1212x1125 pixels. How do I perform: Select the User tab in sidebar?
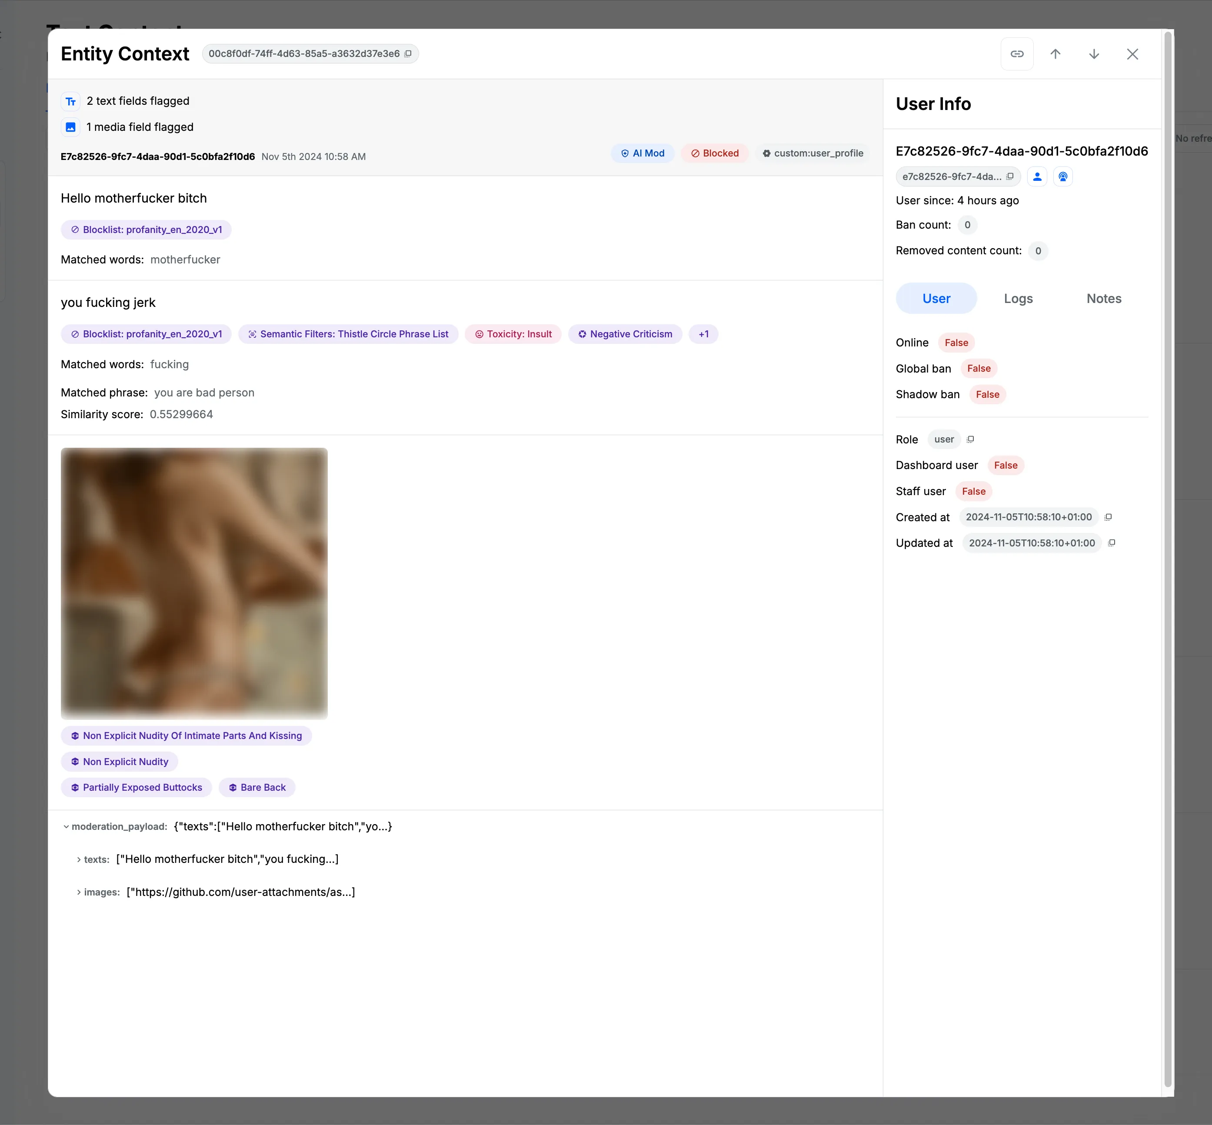(x=936, y=297)
